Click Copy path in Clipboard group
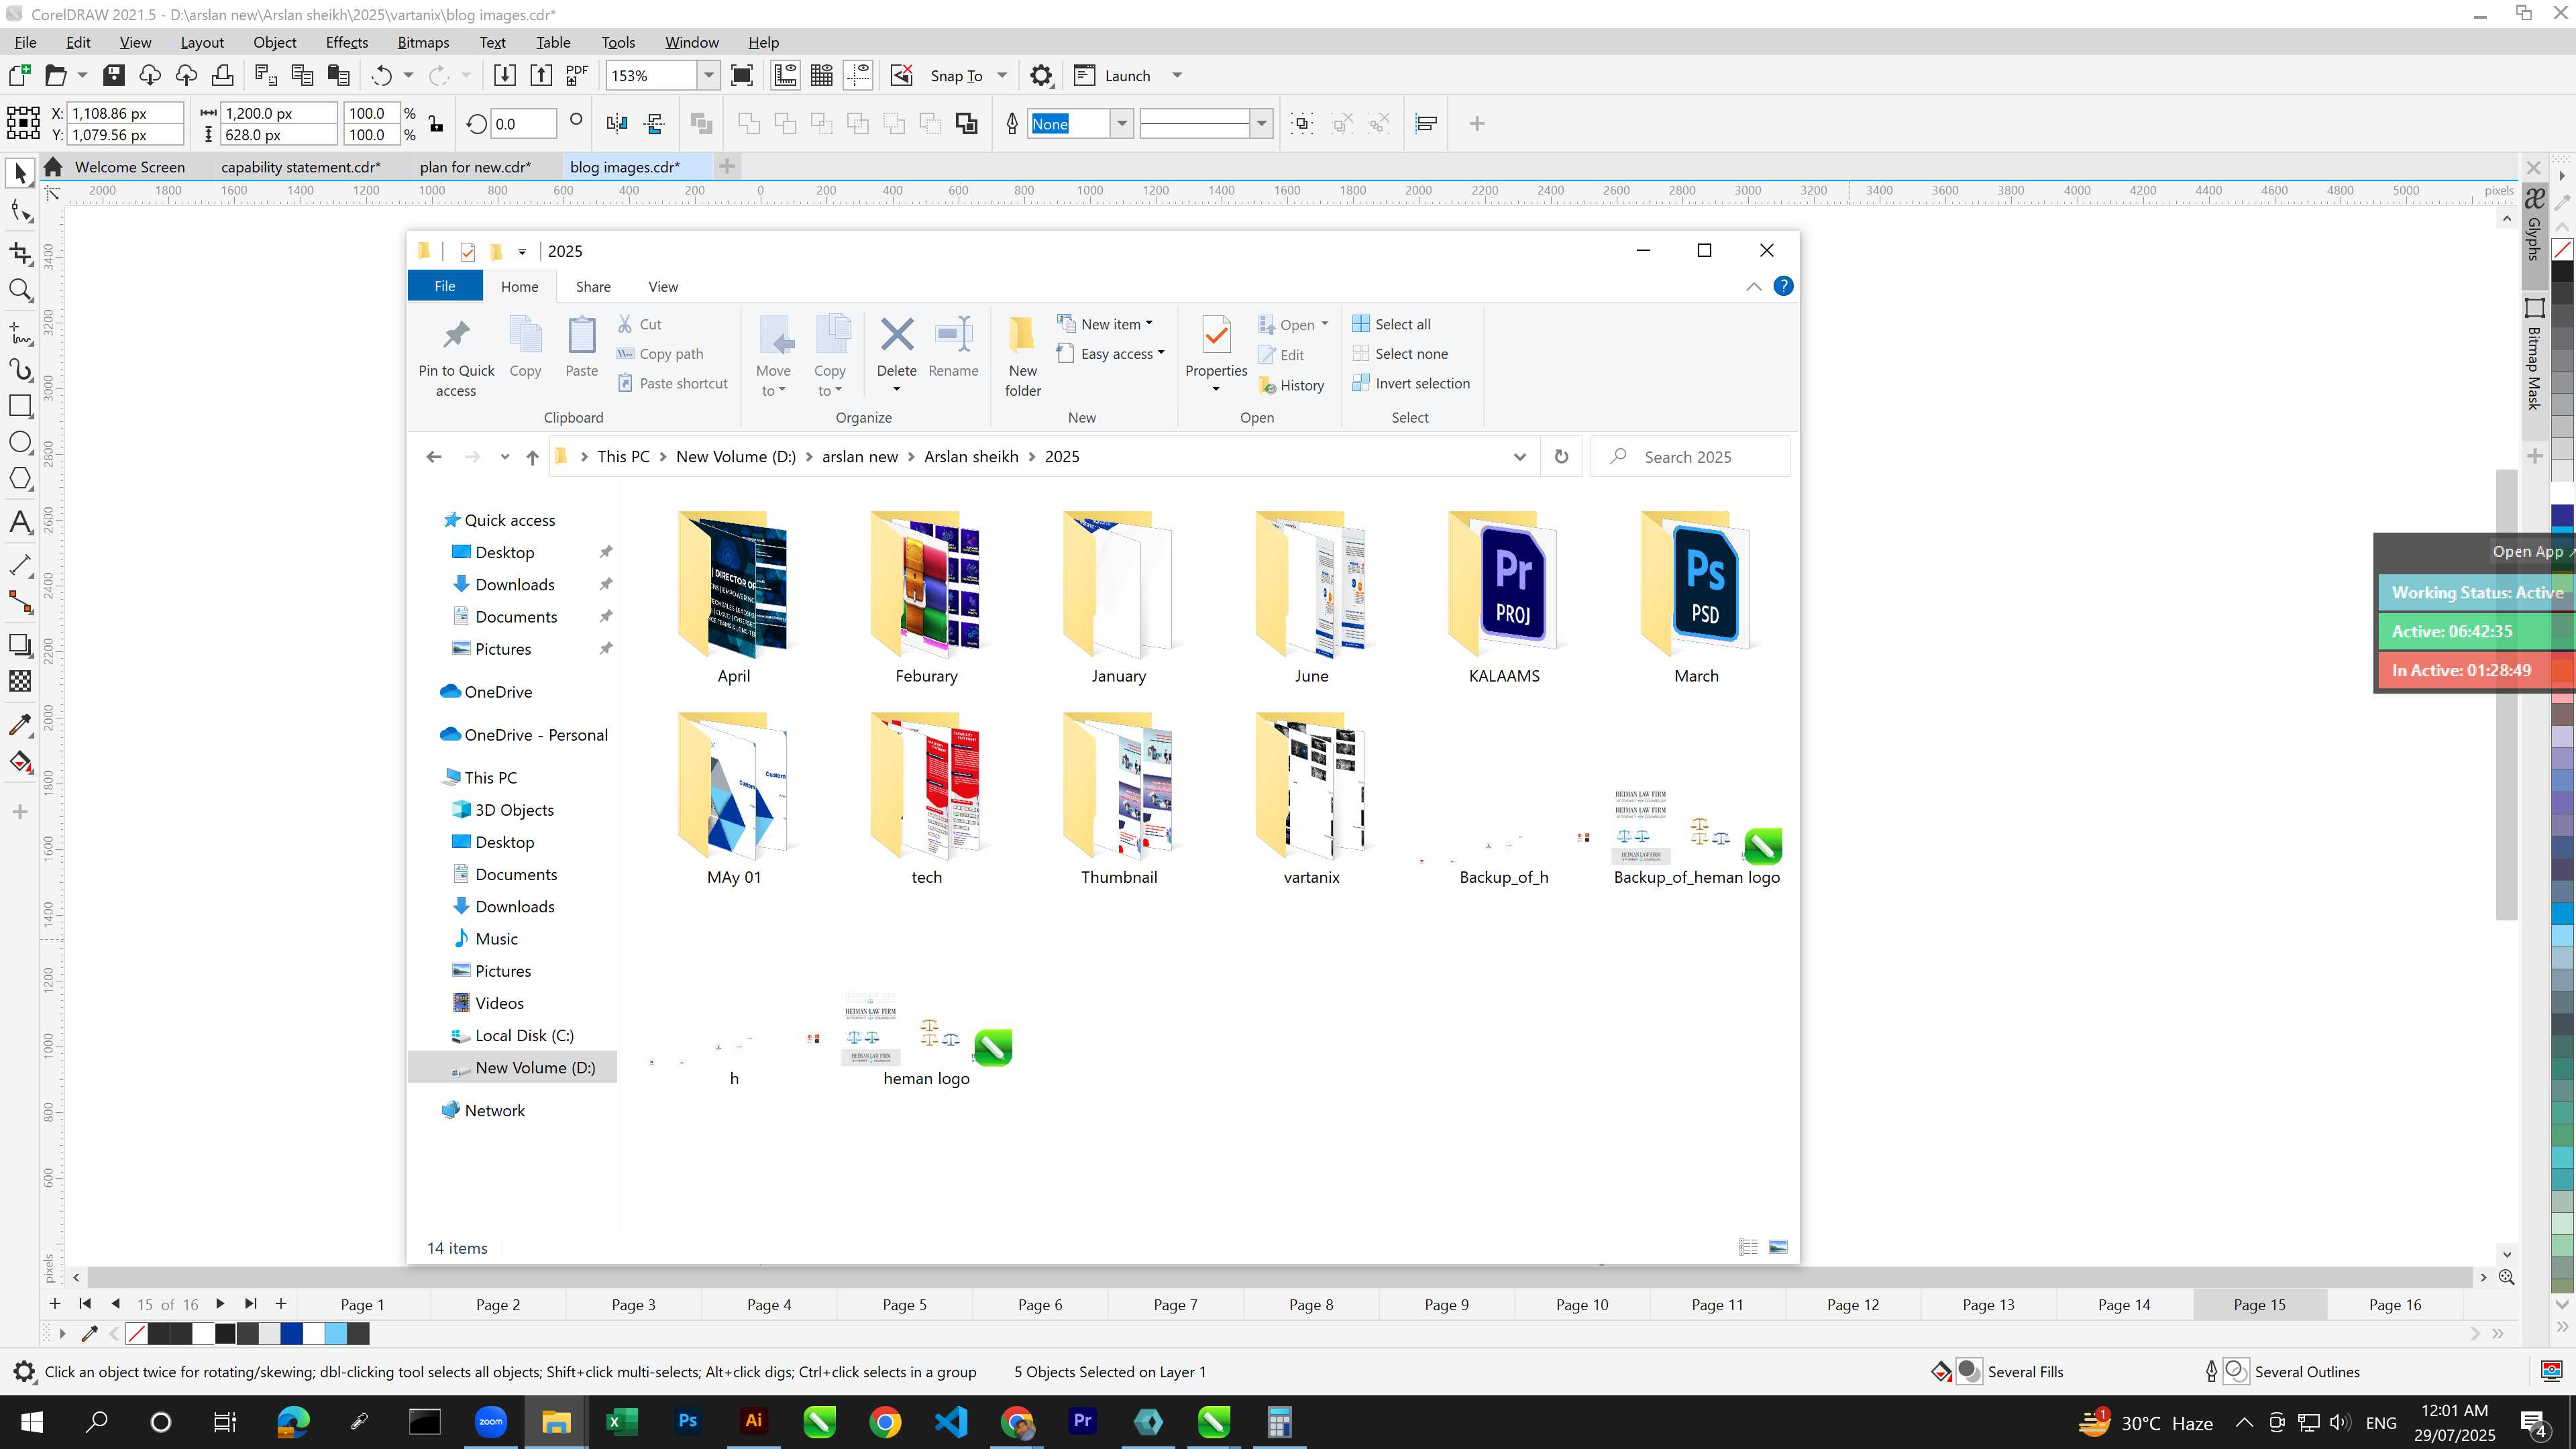Viewport: 2576px width, 1449px height. tap(659, 354)
